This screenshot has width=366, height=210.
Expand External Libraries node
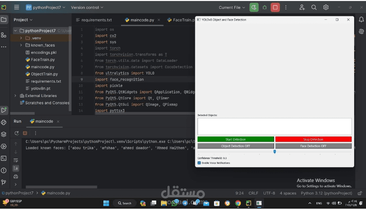coord(15,96)
